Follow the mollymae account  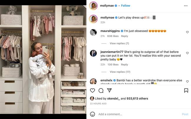(126, 6)
